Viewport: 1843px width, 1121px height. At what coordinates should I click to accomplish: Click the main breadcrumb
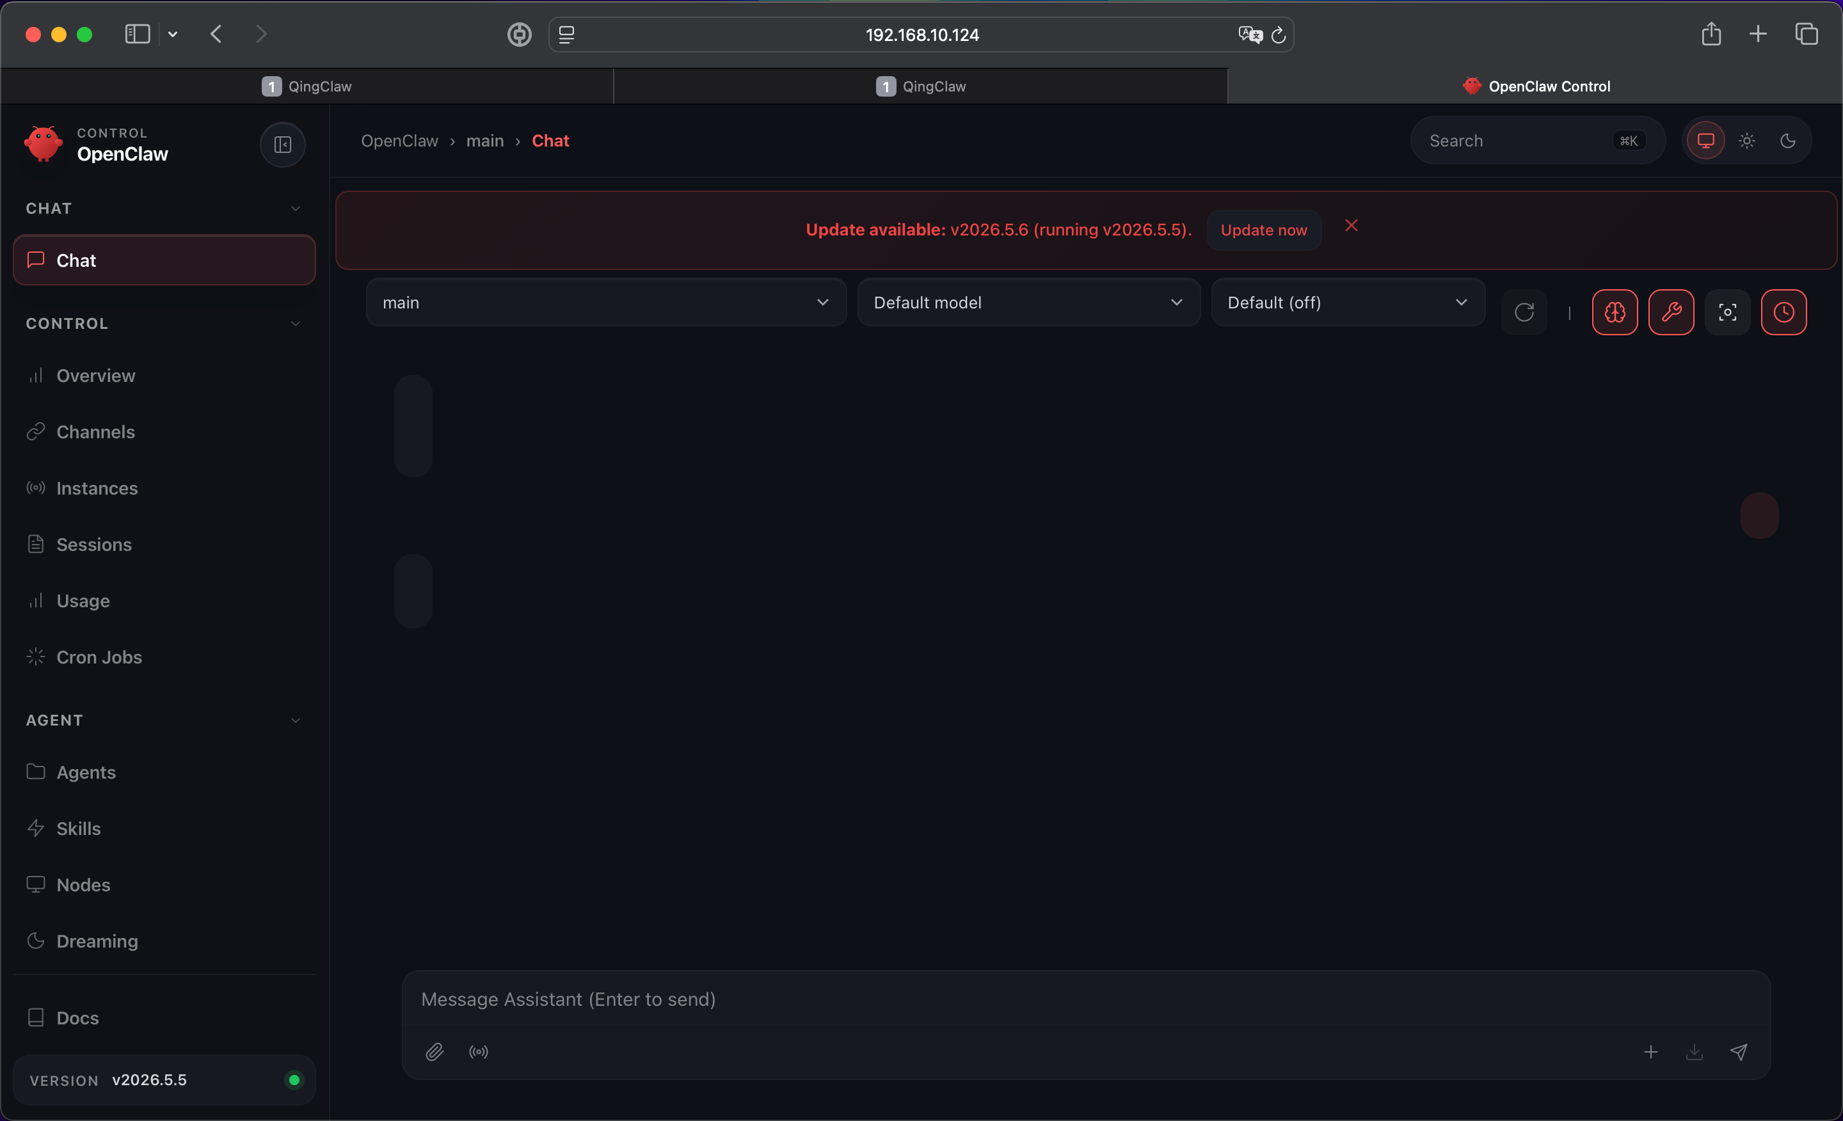tap(484, 141)
